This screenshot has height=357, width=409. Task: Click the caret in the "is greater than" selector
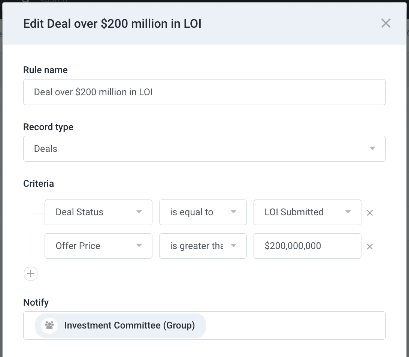(x=233, y=246)
